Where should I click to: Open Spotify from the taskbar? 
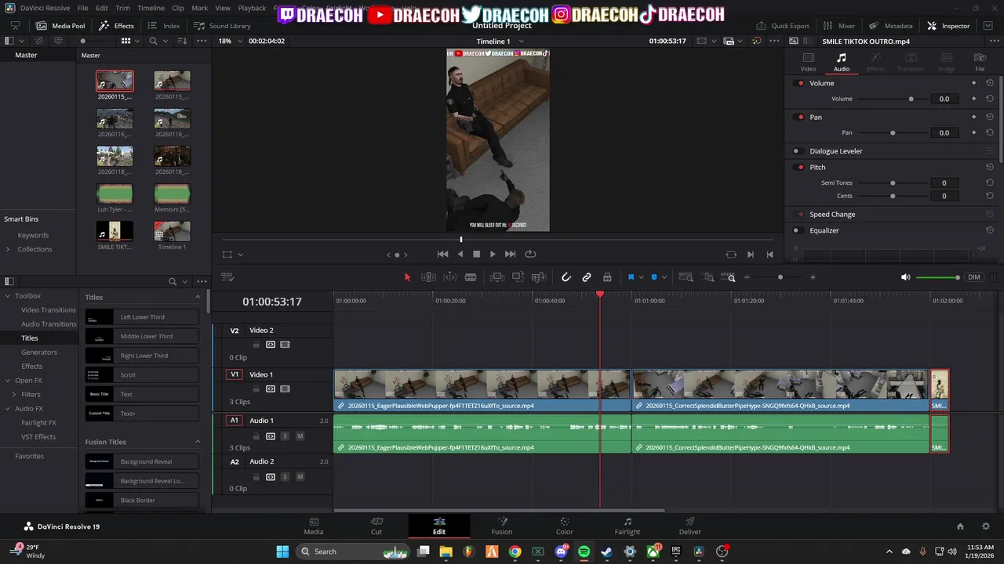[x=584, y=551]
